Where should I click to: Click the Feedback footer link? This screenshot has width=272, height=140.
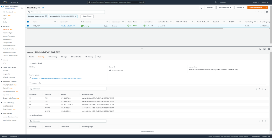[x=4, y=136]
